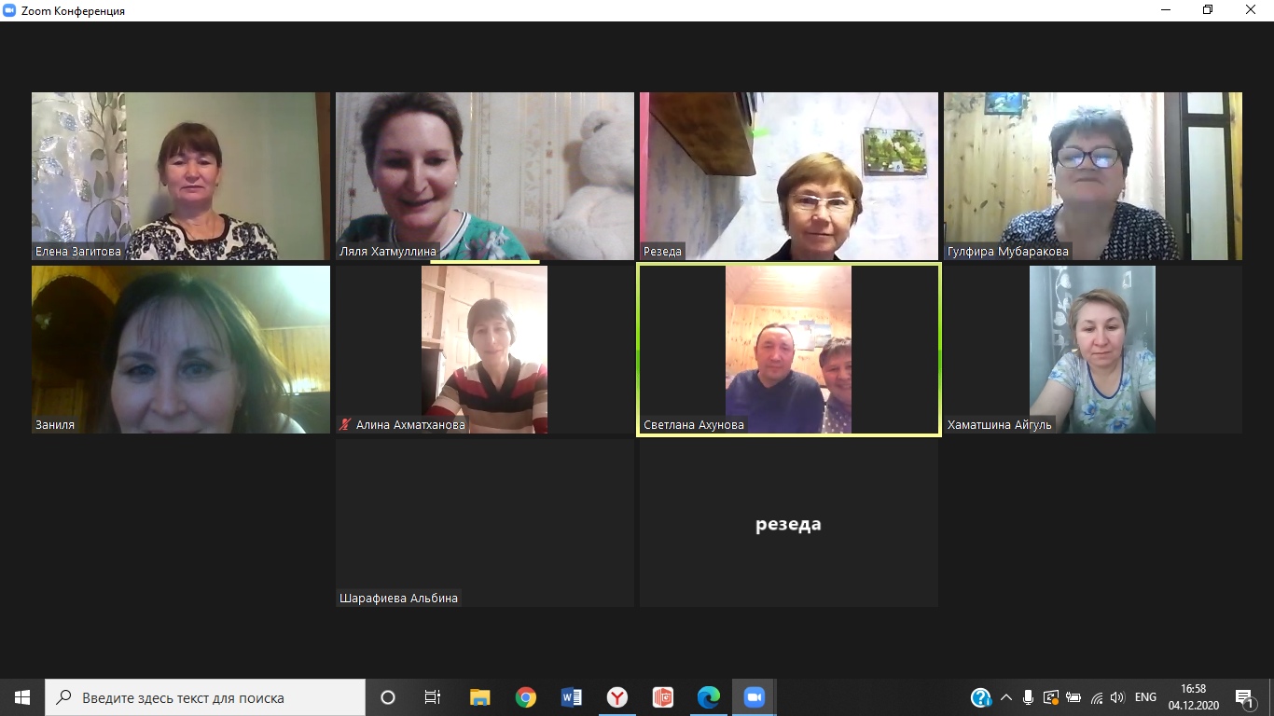This screenshot has height=716, width=1274.
Task: Click the volume speaker tray icon
Action: click(1117, 697)
